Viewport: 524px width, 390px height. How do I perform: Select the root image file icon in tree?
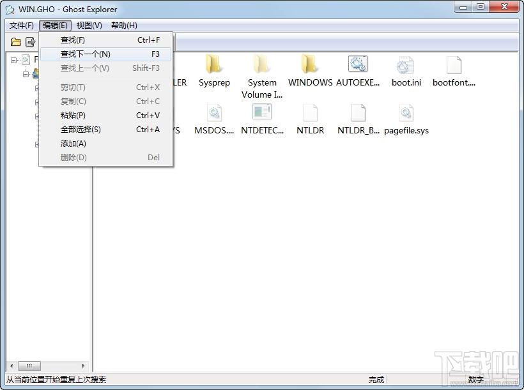26,60
